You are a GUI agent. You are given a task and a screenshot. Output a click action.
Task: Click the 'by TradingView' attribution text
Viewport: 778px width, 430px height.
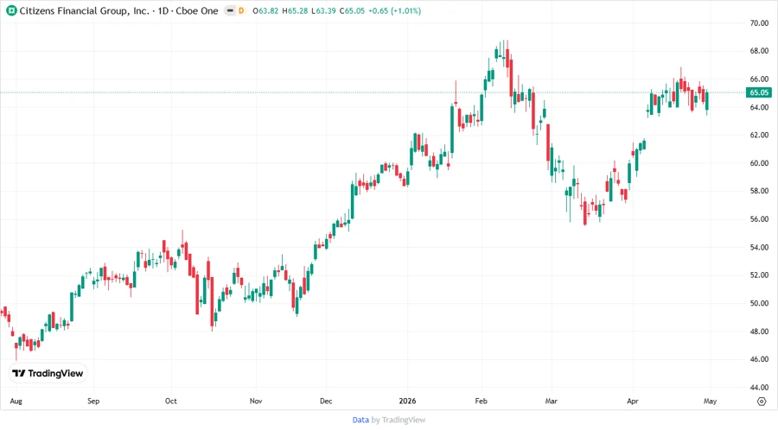click(399, 421)
